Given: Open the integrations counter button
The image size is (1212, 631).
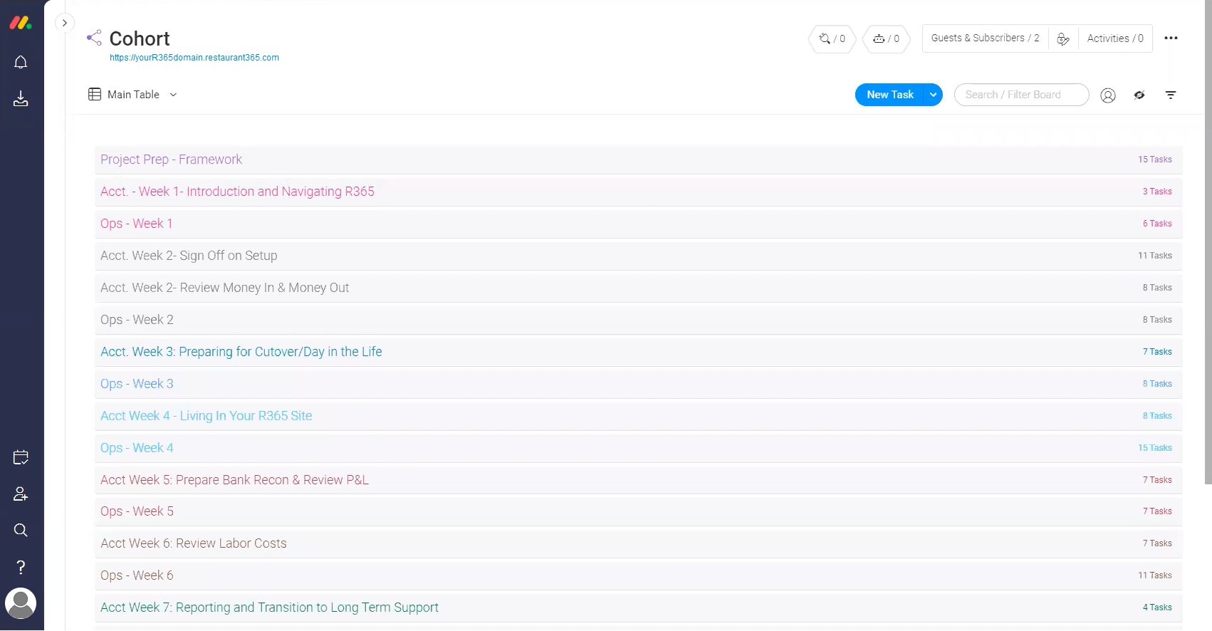Looking at the screenshot, I should click(x=832, y=38).
